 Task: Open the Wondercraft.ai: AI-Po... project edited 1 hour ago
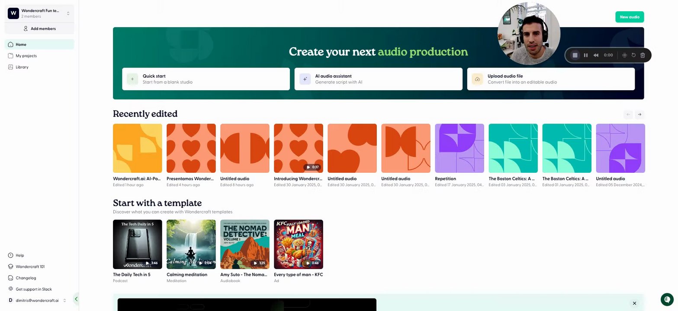coord(138,155)
